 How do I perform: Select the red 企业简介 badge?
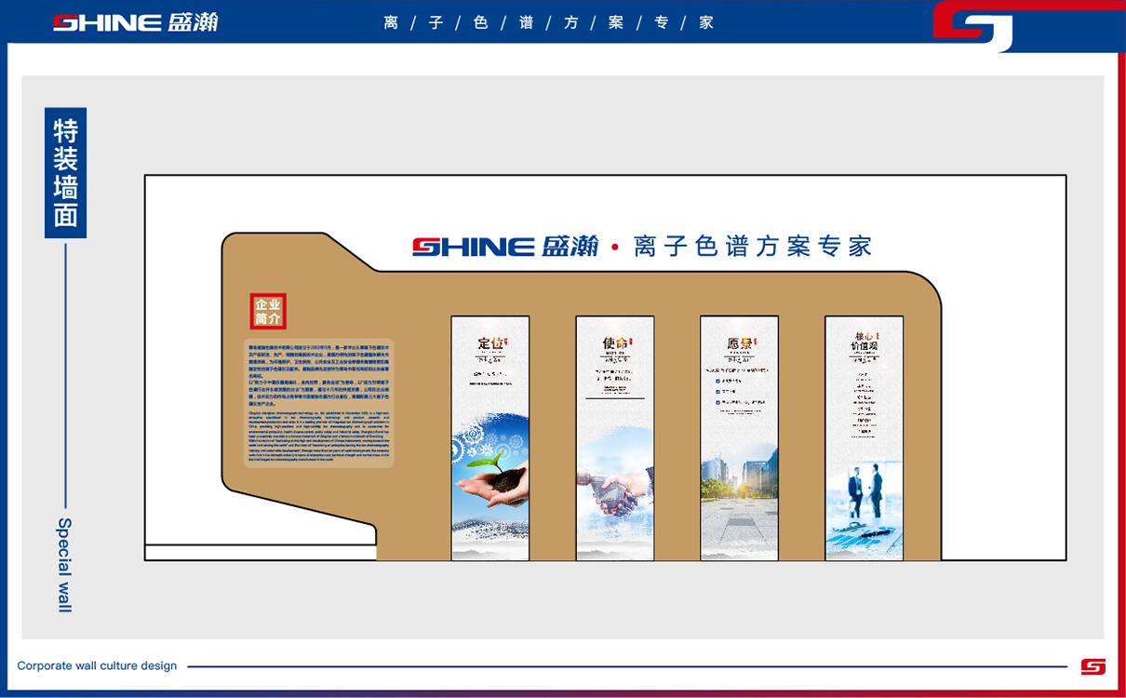[x=268, y=312]
